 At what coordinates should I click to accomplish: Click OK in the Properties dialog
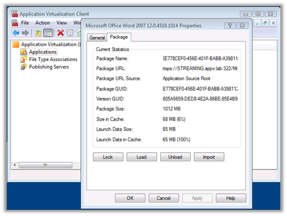click(130, 198)
